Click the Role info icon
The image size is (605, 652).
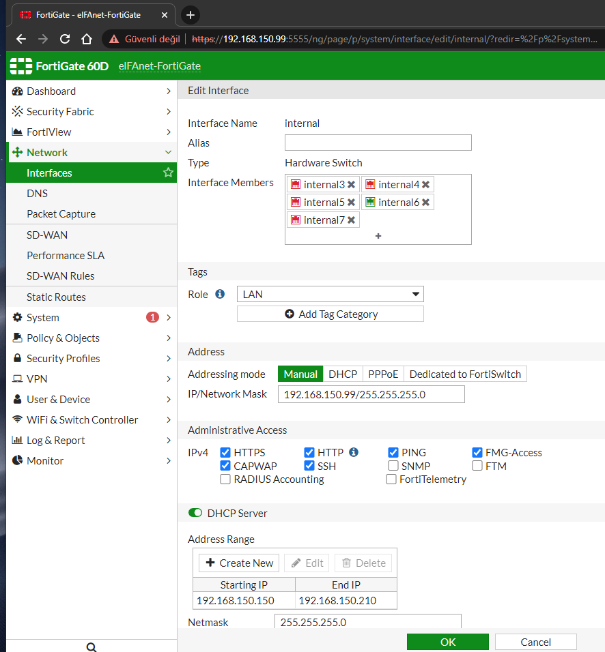tap(220, 295)
